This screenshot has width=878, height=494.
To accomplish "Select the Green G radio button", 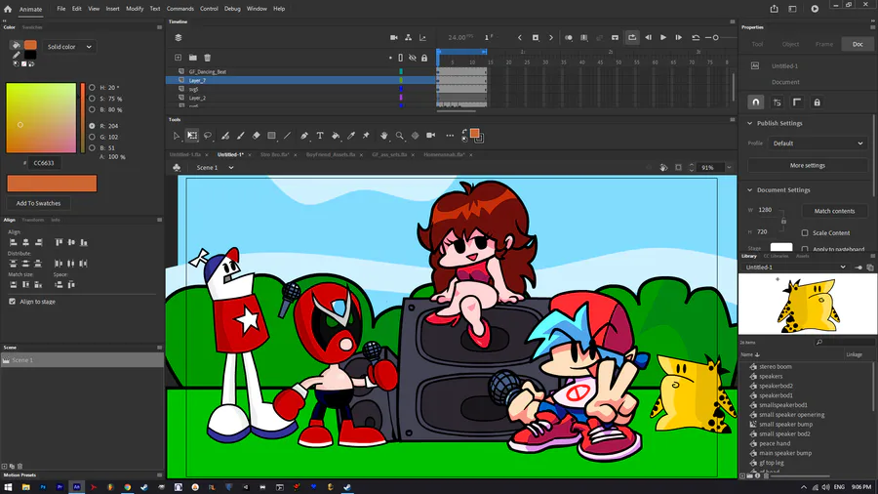I will 92,137.
